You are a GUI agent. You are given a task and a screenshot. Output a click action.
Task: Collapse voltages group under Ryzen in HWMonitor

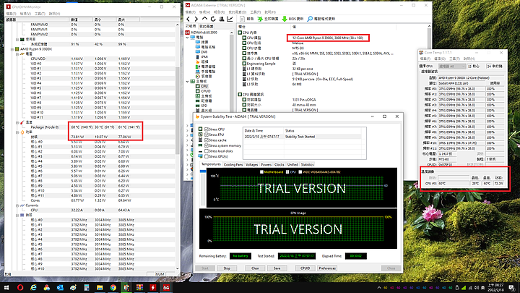pyautogui.click(x=17, y=54)
